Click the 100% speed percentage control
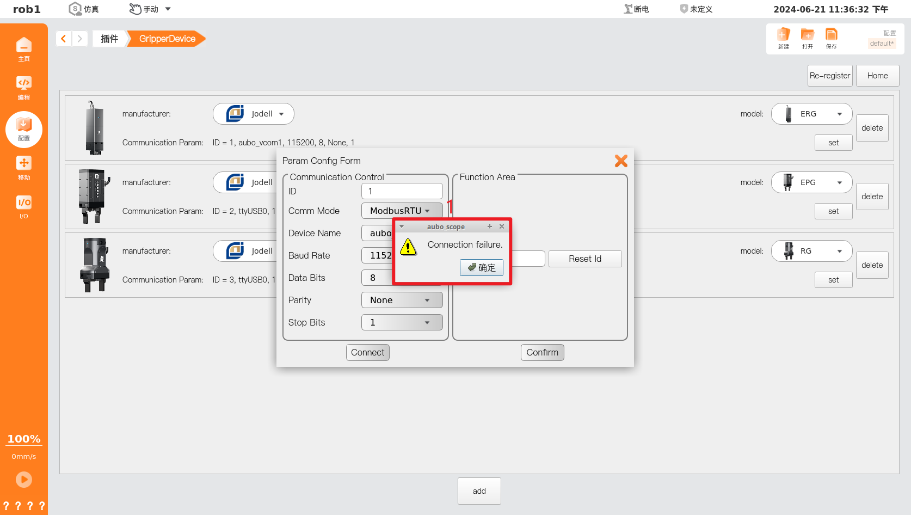The width and height of the screenshot is (911, 515). [24, 439]
